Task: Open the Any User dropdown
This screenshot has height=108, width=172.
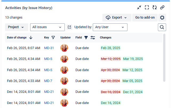Action: (110, 27)
